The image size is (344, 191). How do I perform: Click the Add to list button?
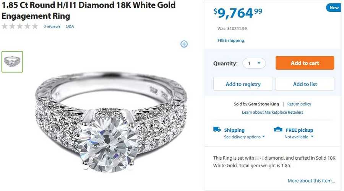(x=305, y=84)
